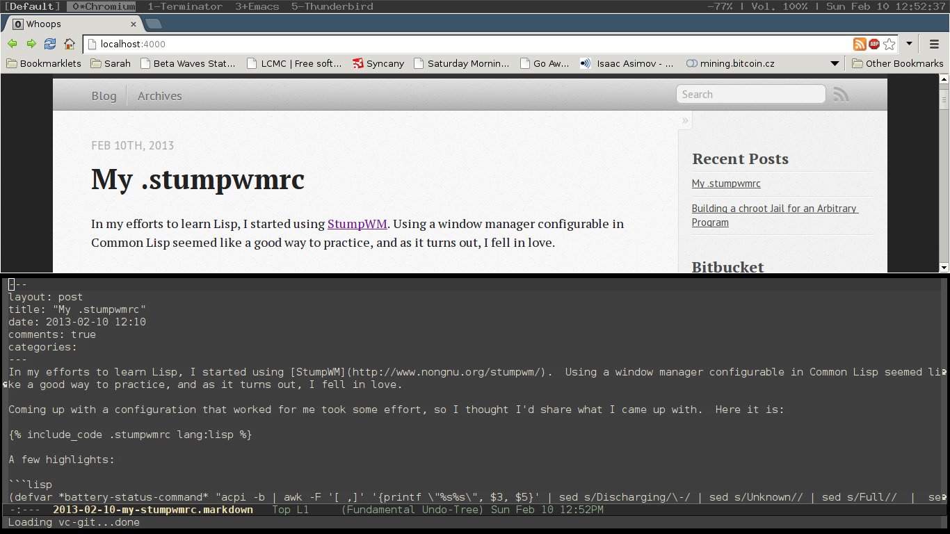This screenshot has height=534, width=950.
Task: Open the Beta Waves Stat... bookmark
Action: pyautogui.click(x=188, y=63)
